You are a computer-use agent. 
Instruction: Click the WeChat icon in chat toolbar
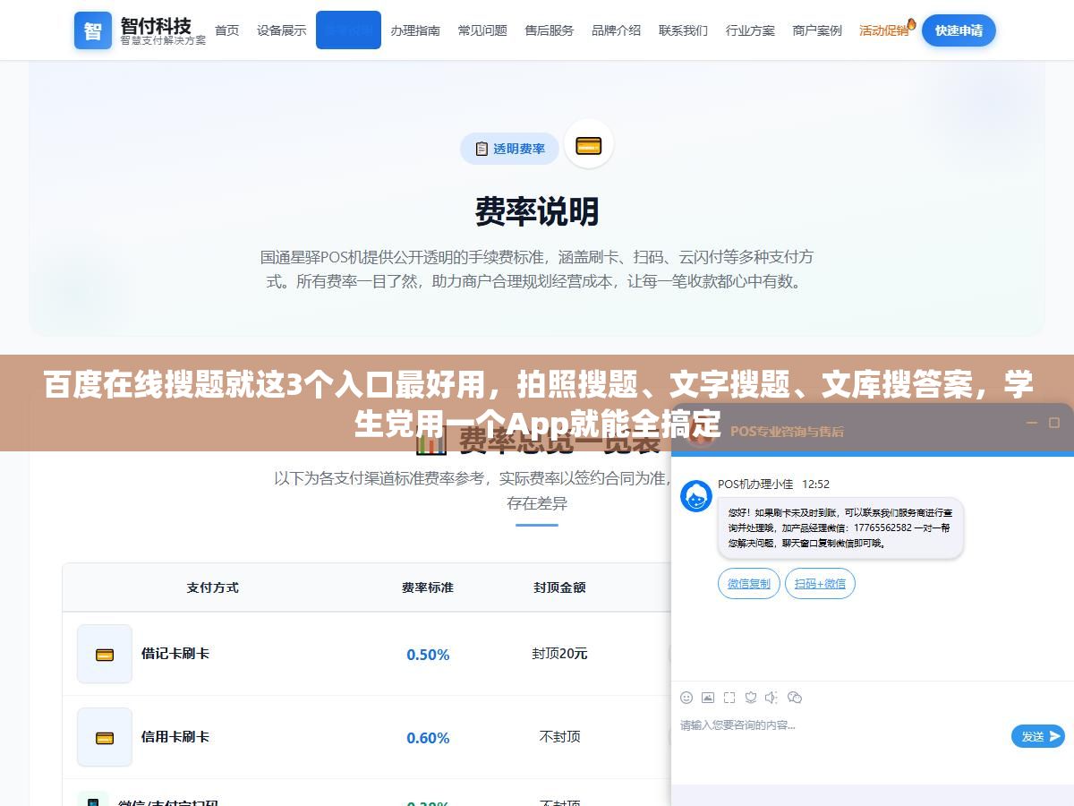pyautogui.click(x=794, y=697)
